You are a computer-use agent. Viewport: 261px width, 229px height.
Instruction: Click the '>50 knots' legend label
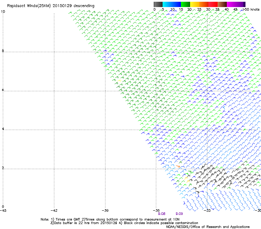tap(251, 10)
